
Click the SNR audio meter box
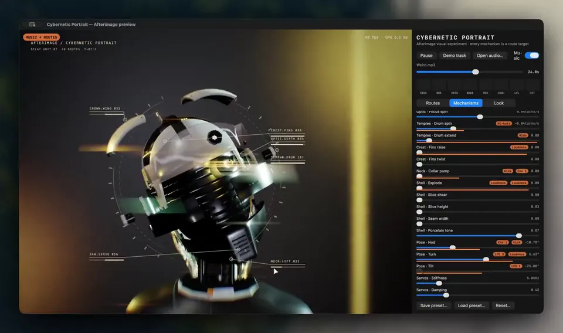click(x=439, y=85)
